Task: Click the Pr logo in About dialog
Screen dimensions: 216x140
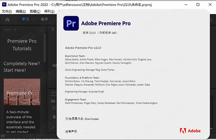Action: pyautogui.click(x=71, y=23)
